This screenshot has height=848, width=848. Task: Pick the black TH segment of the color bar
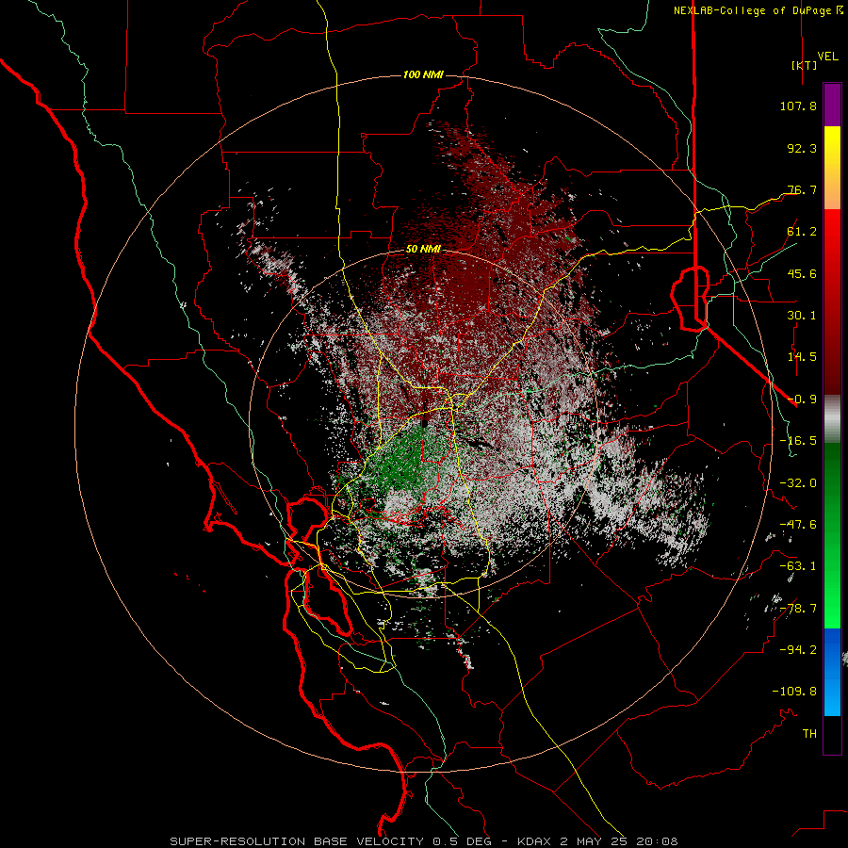coord(832,734)
